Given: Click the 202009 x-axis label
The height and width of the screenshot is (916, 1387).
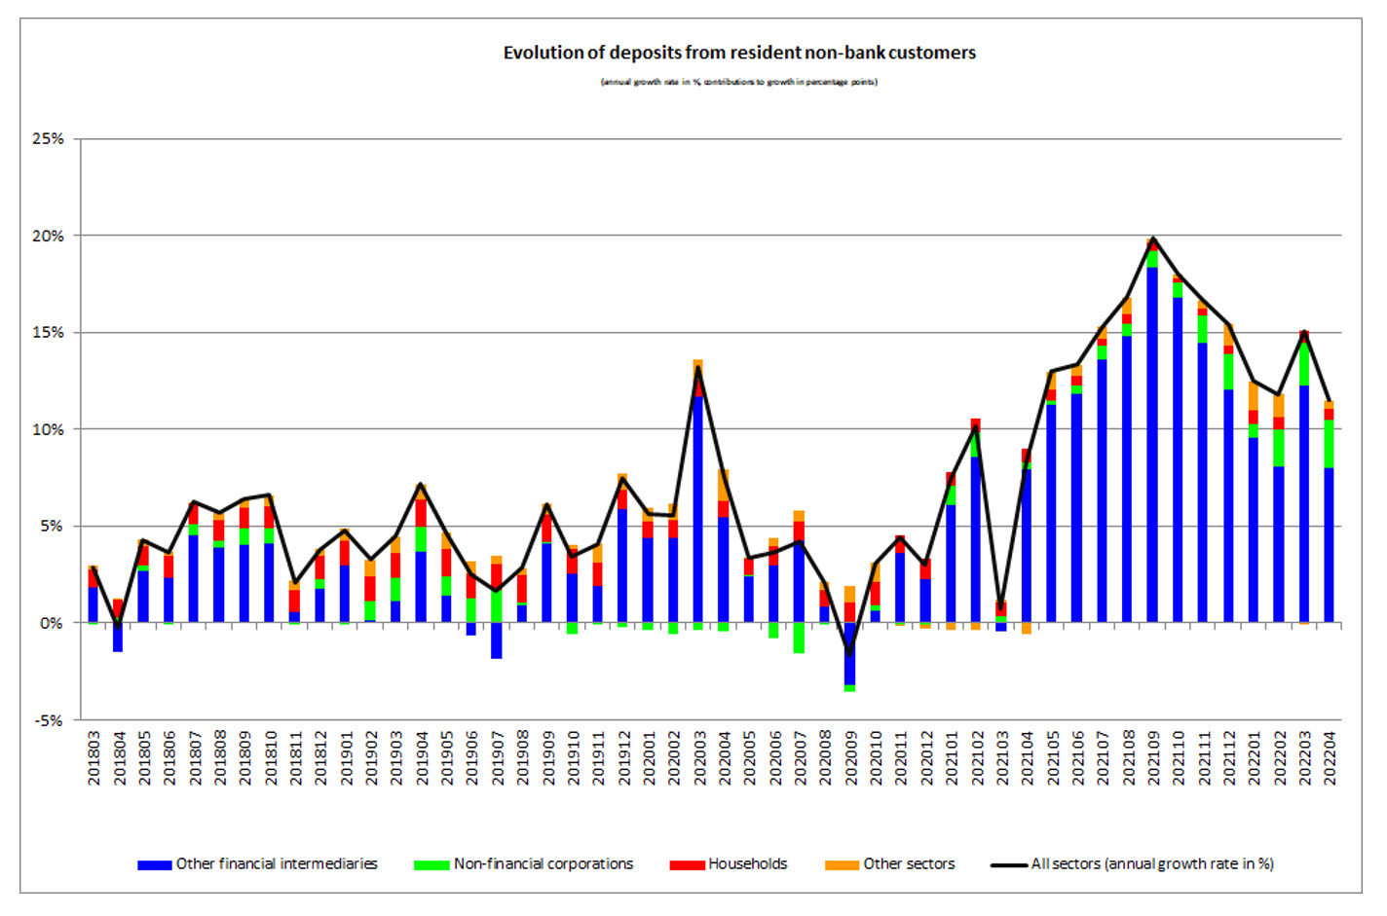Looking at the screenshot, I should coord(850,758).
